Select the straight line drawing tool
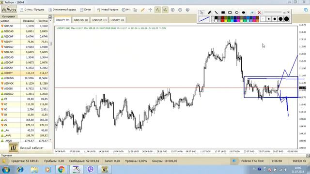Viewport: 310px width, 174px height. tap(216, 13)
